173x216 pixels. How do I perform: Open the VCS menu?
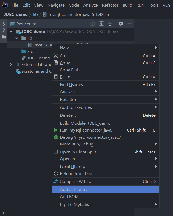166,5
